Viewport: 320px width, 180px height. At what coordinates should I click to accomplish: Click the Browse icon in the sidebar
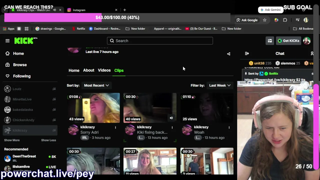point(7,65)
